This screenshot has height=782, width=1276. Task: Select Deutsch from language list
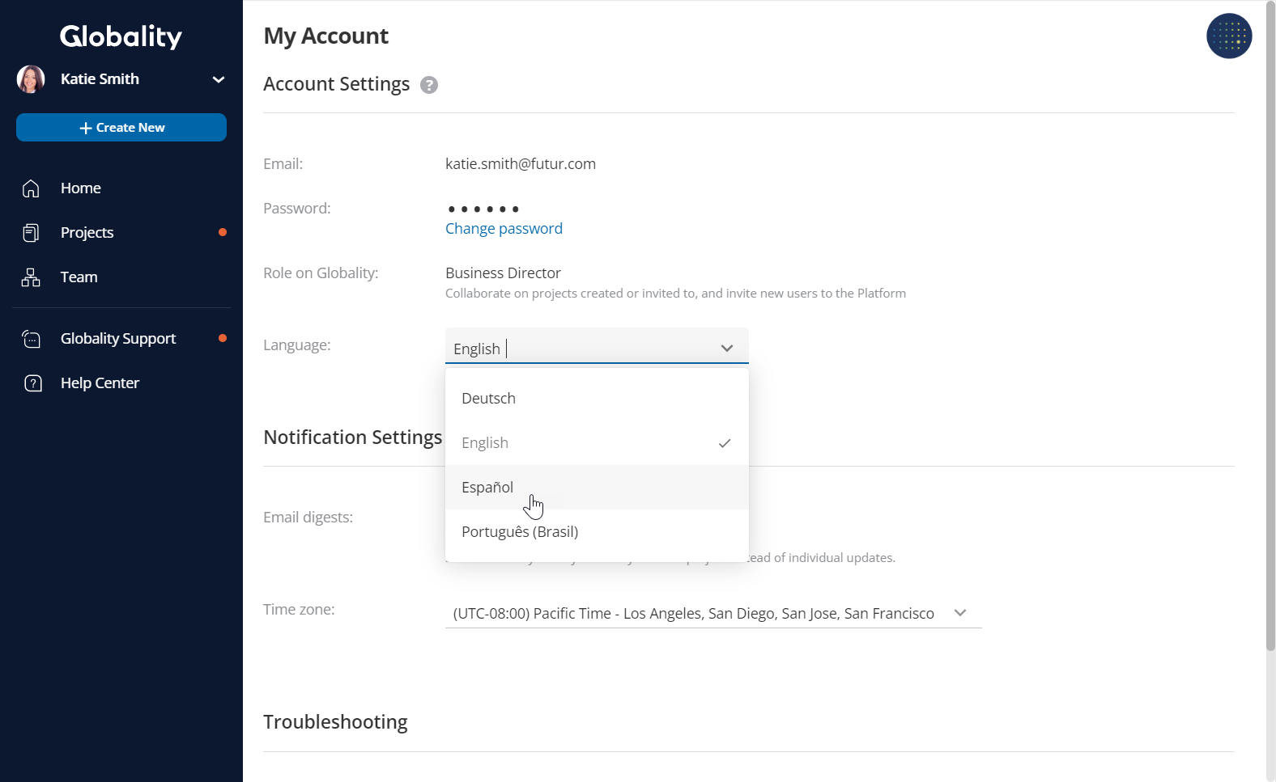(x=597, y=399)
